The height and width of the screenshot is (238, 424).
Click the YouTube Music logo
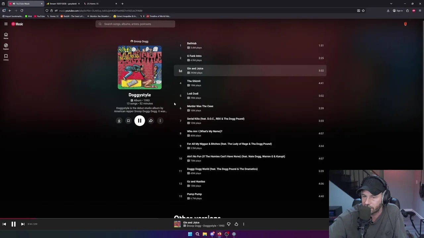click(x=17, y=24)
